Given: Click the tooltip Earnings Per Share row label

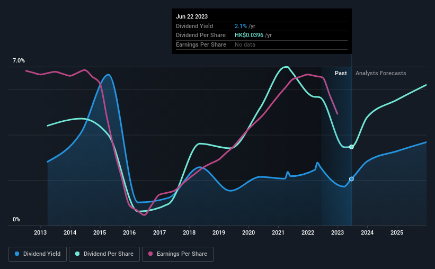Looking at the screenshot, I should 201,44.
